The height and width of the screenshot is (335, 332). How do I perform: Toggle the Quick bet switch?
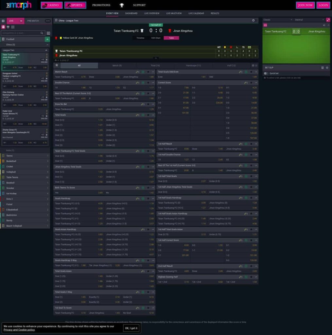pos(266,74)
